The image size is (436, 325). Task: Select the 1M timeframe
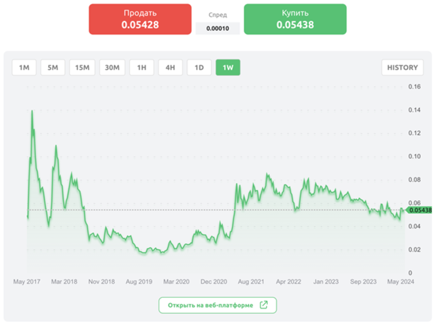click(24, 67)
